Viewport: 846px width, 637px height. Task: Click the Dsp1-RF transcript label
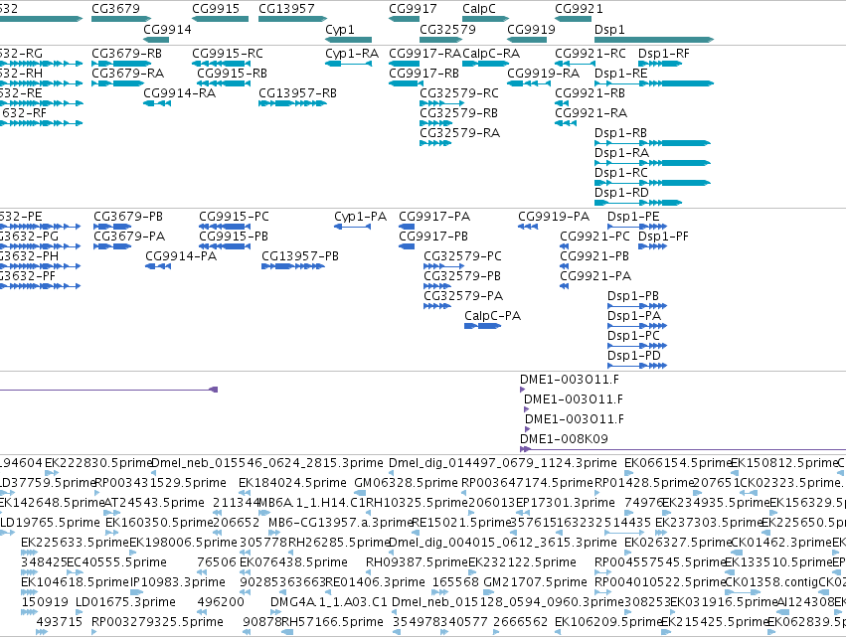coord(664,54)
